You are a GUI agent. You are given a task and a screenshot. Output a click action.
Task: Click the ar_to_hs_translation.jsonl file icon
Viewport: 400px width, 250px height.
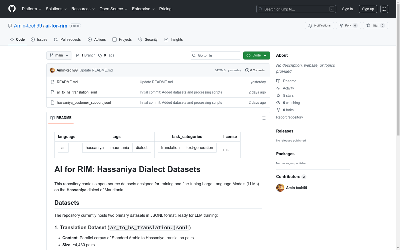click(52, 92)
